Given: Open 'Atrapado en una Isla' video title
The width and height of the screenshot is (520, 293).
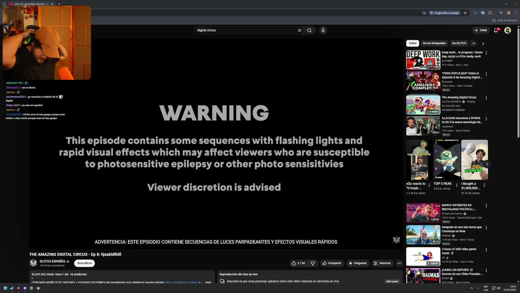Looking at the screenshot, I should coord(461,229).
